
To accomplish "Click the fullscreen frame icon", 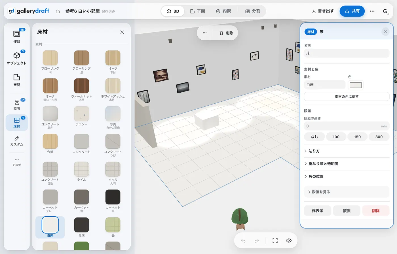I will coord(275,241).
